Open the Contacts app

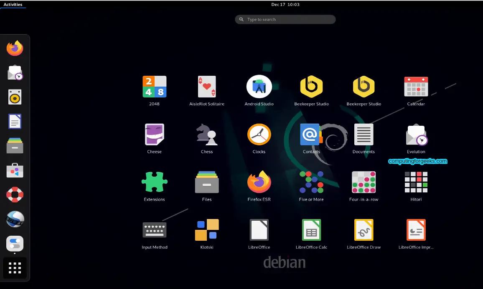pyautogui.click(x=311, y=135)
